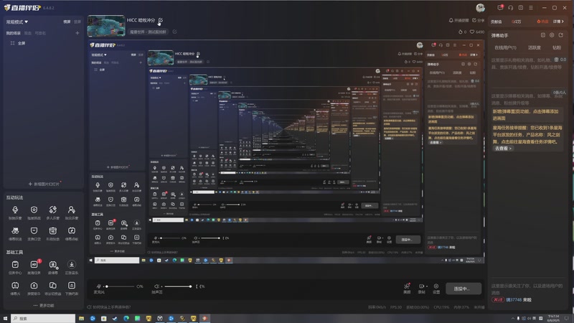Open 如何快速上手直播伴侣 help link
The height and width of the screenshot is (323, 574).
click(109, 307)
